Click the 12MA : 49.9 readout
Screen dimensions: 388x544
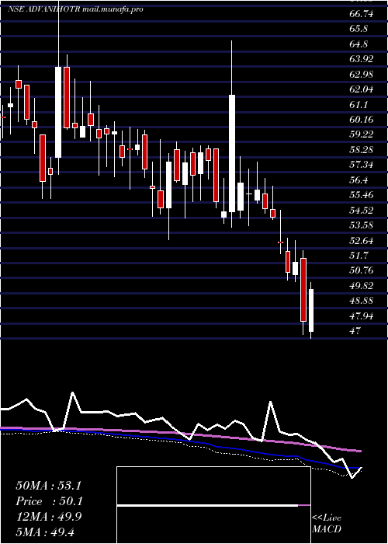tap(48, 517)
